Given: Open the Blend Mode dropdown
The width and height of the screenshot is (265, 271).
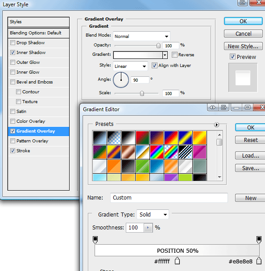Looking at the screenshot, I should click(x=141, y=36).
